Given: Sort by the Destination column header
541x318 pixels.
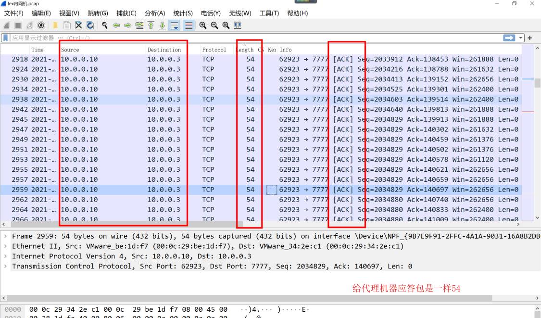Looking at the screenshot, I should (164, 50).
